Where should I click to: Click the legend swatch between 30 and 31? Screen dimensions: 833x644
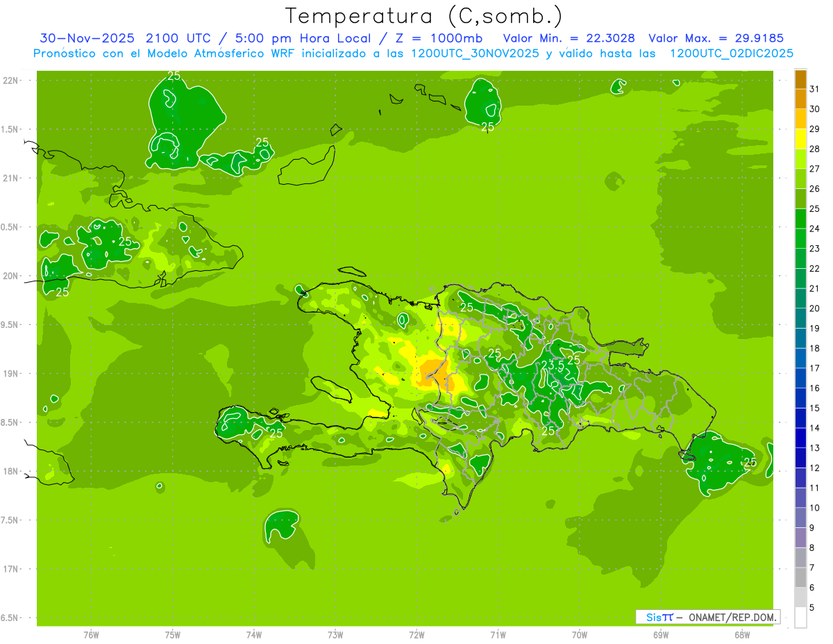pos(800,99)
